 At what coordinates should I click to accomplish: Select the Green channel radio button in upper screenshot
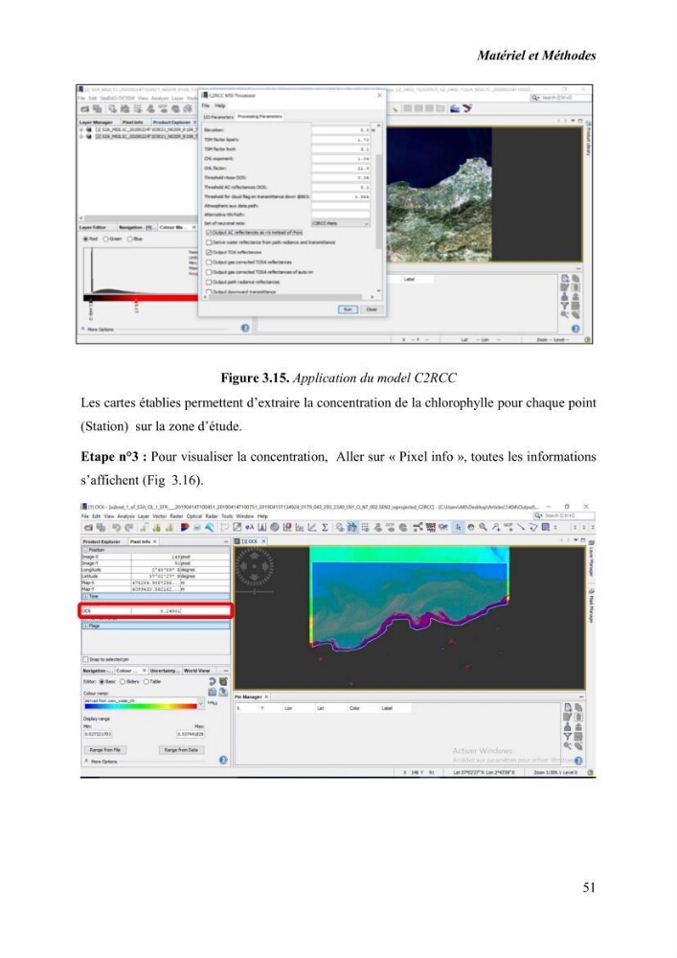[106, 239]
